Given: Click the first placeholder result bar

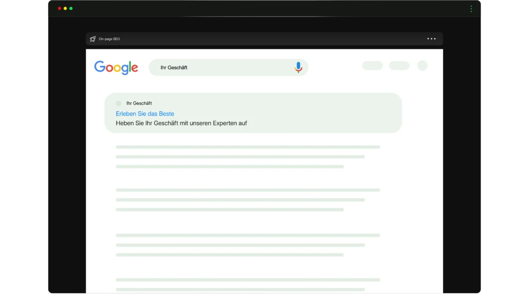Looking at the screenshot, I should pos(248,147).
